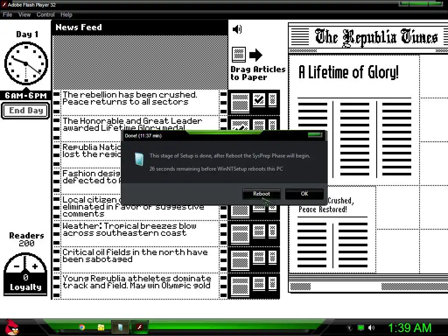
Task: Click the article icon above Drag Articles to Paper
Action: click(239, 54)
